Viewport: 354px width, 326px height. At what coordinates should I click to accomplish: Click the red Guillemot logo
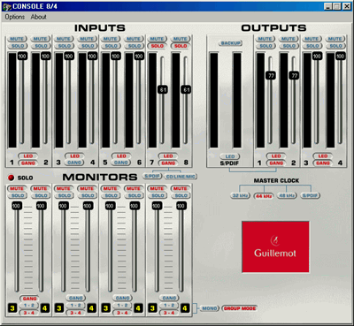275,246
